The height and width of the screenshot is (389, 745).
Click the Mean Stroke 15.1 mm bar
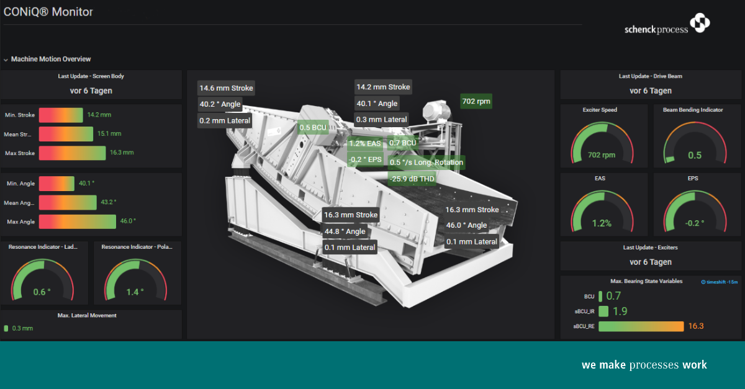pos(66,134)
